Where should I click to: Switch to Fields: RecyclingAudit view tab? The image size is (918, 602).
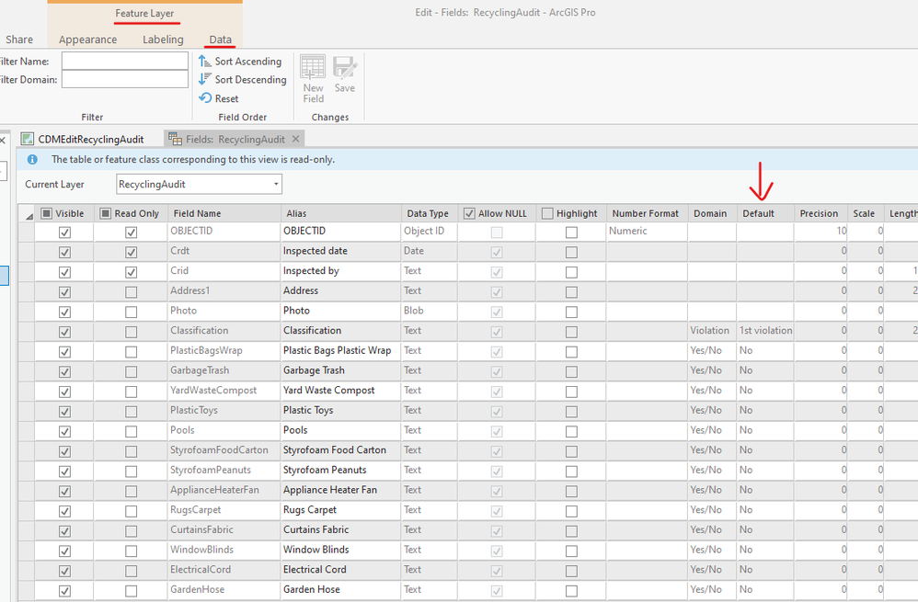[235, 139]
